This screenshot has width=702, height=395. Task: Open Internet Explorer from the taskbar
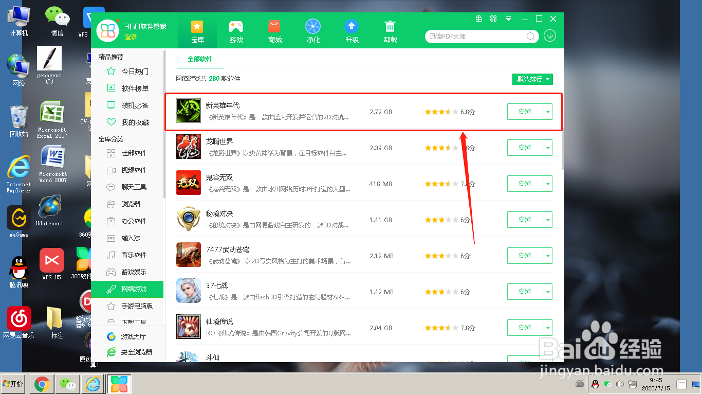[x=93, y=384]
